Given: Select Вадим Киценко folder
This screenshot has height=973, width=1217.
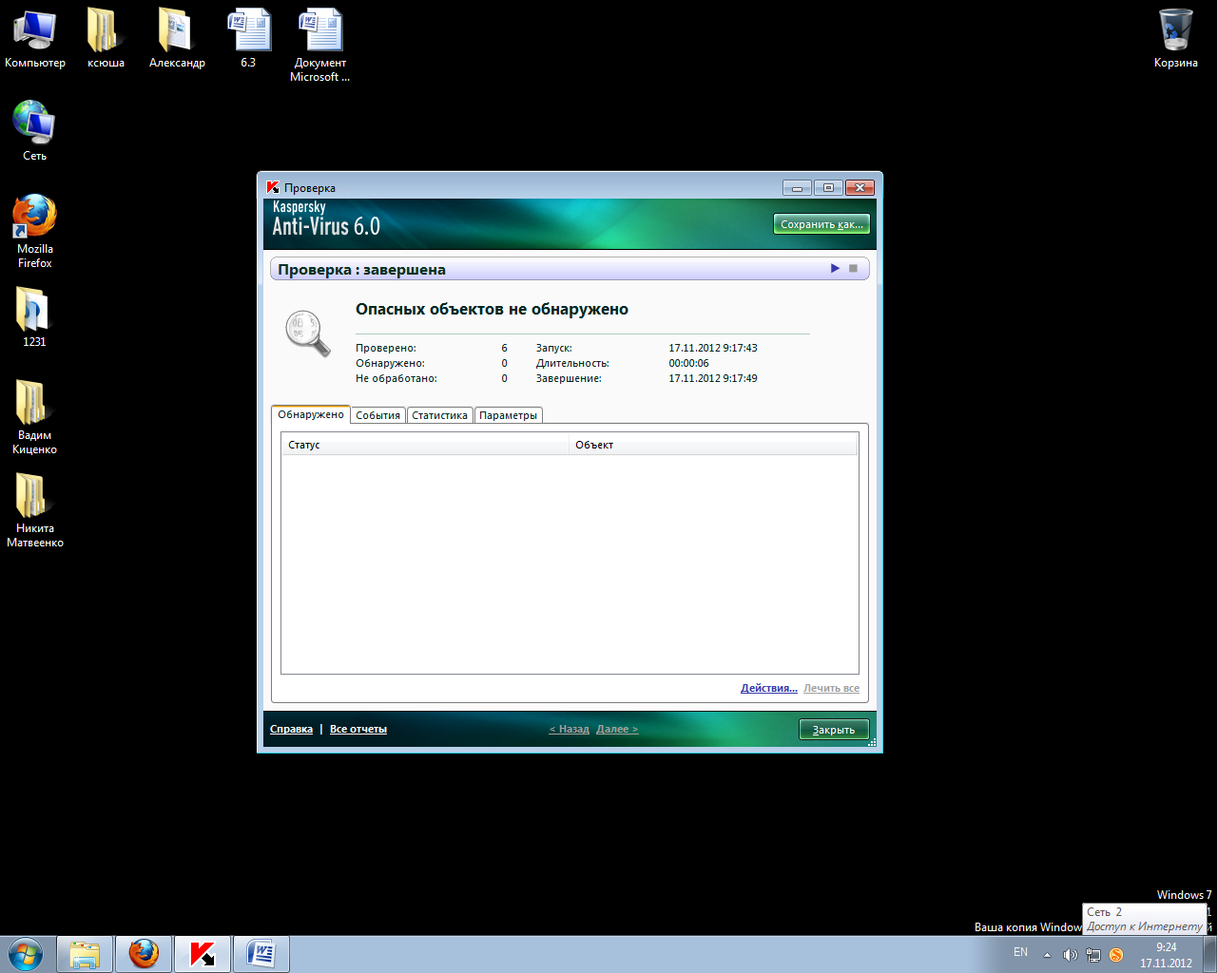Looking at the screenshot, I should tap(34, 417).
